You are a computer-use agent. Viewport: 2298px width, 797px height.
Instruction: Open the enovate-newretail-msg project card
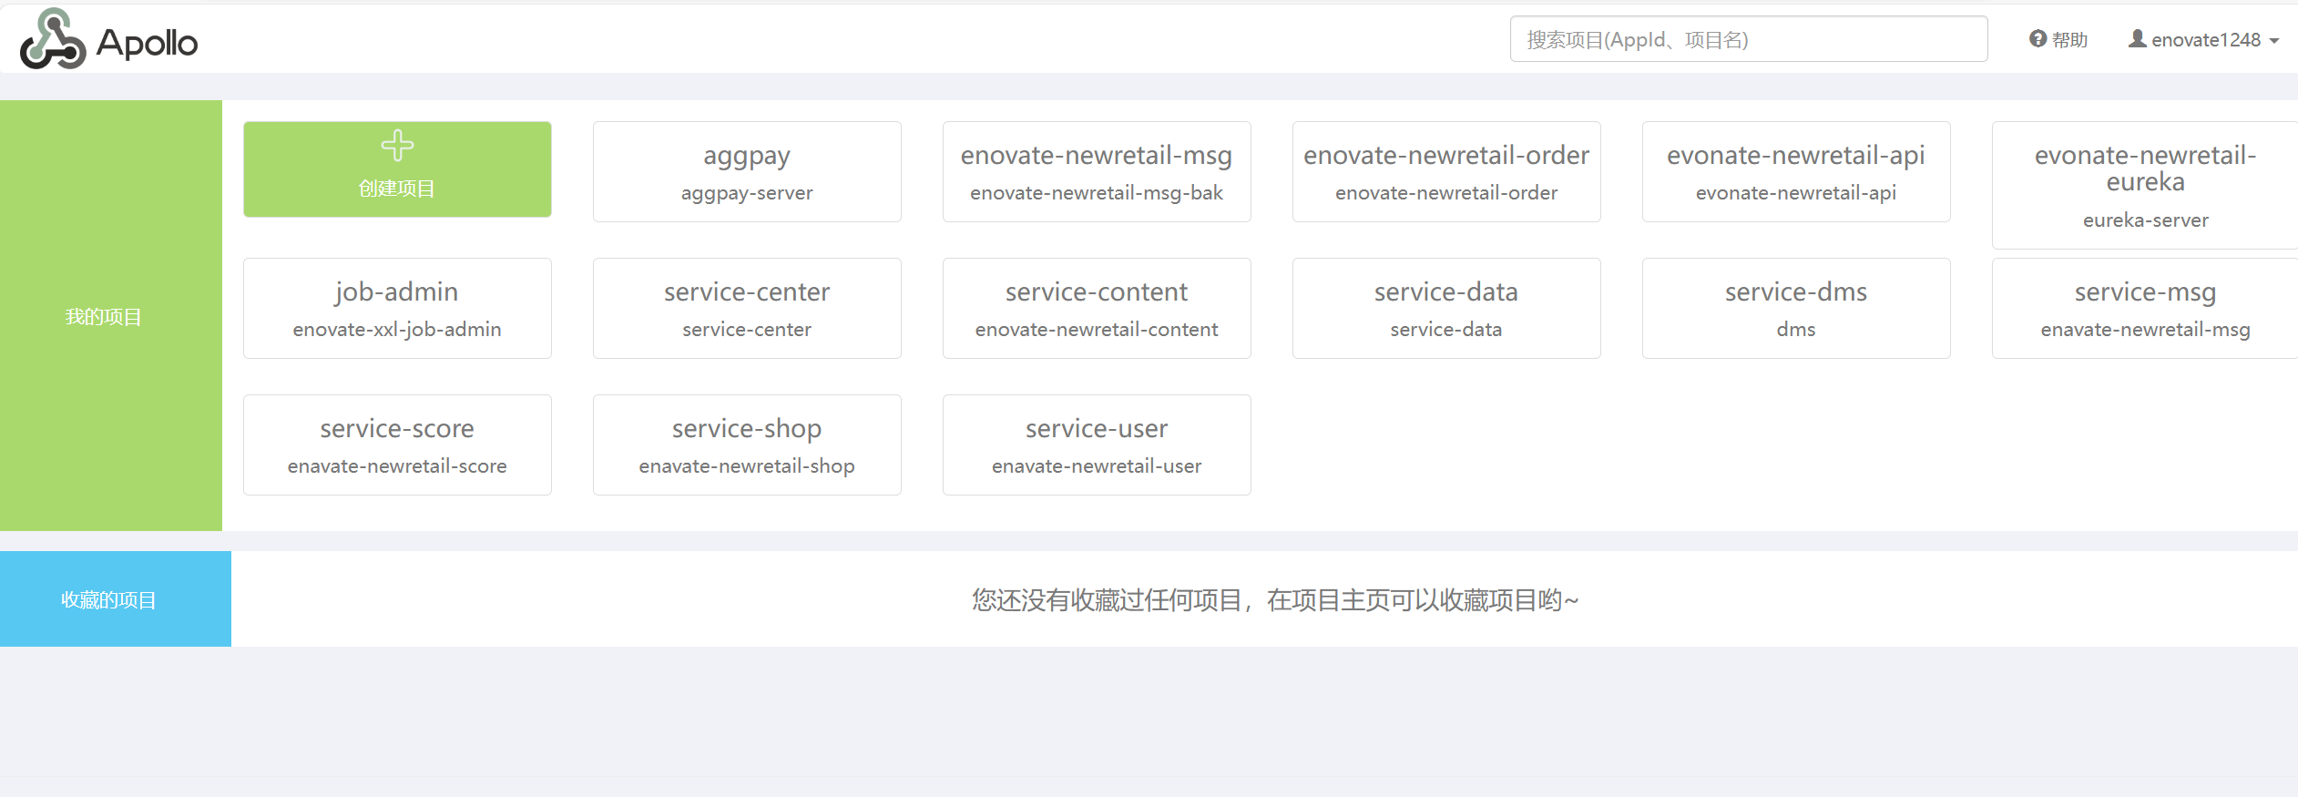[x=1097, y=171]
